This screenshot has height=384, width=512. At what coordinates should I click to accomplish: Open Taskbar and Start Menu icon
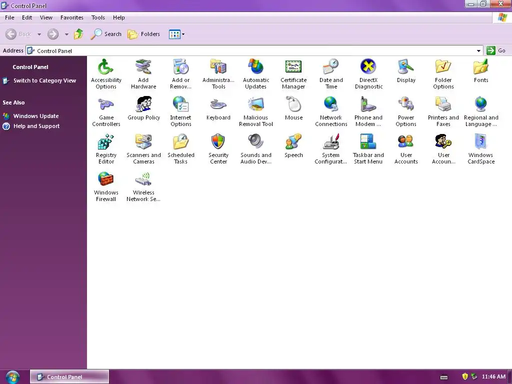368,149
